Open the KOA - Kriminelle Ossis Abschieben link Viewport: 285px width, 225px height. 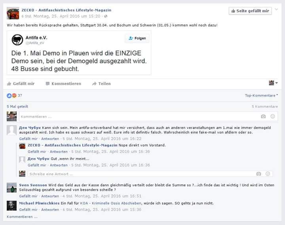(x=110, y=203)
